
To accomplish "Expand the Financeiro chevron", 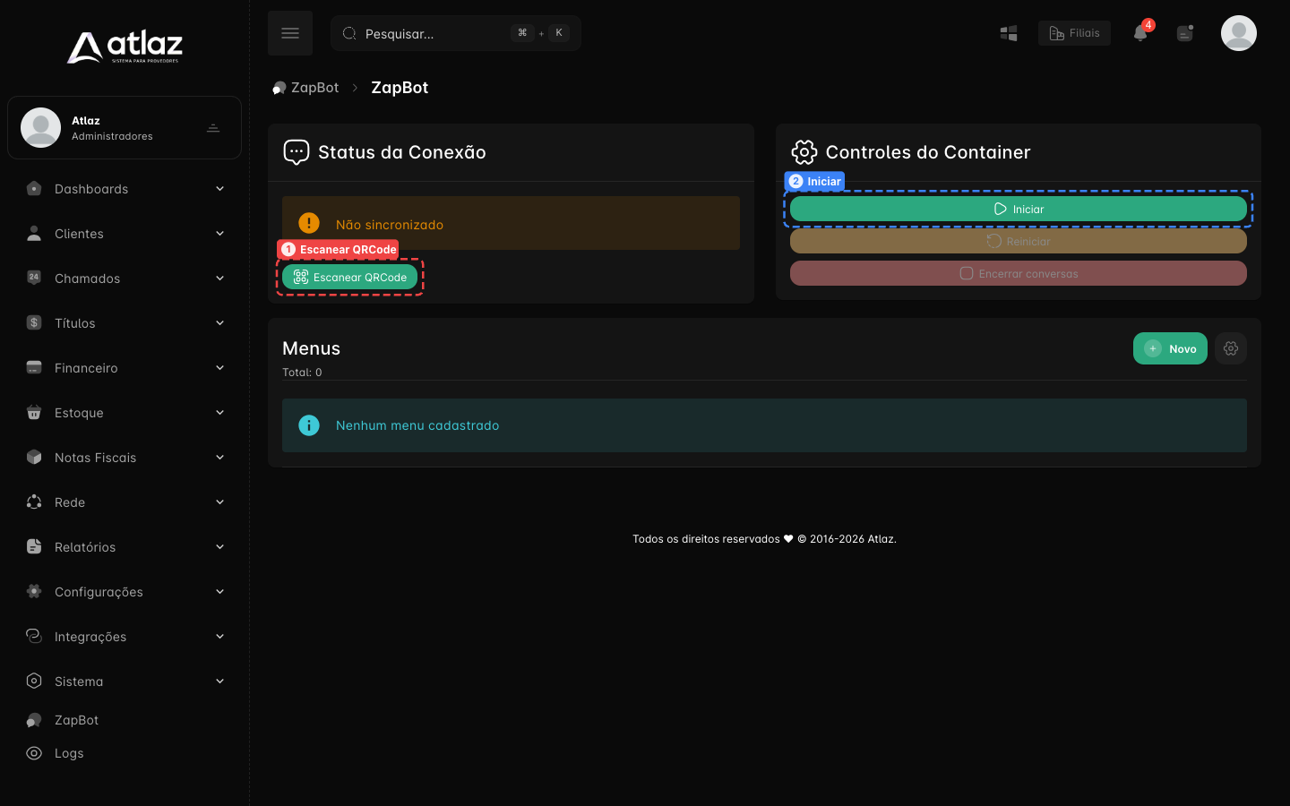I will click(219, 367).
